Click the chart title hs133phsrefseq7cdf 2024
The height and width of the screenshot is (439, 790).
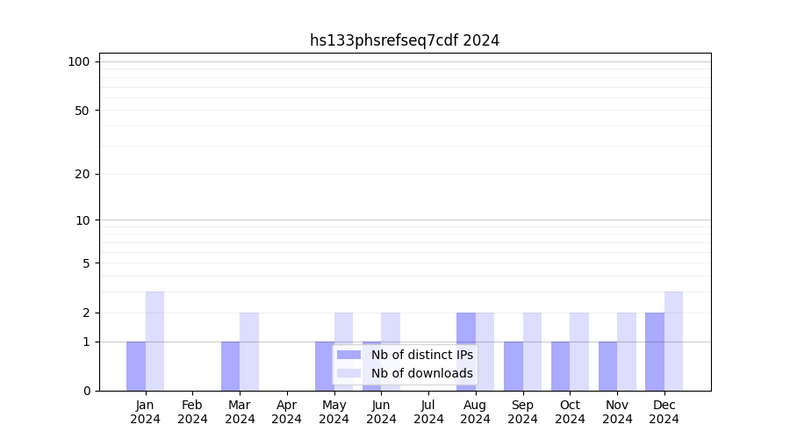pos(405,40)
